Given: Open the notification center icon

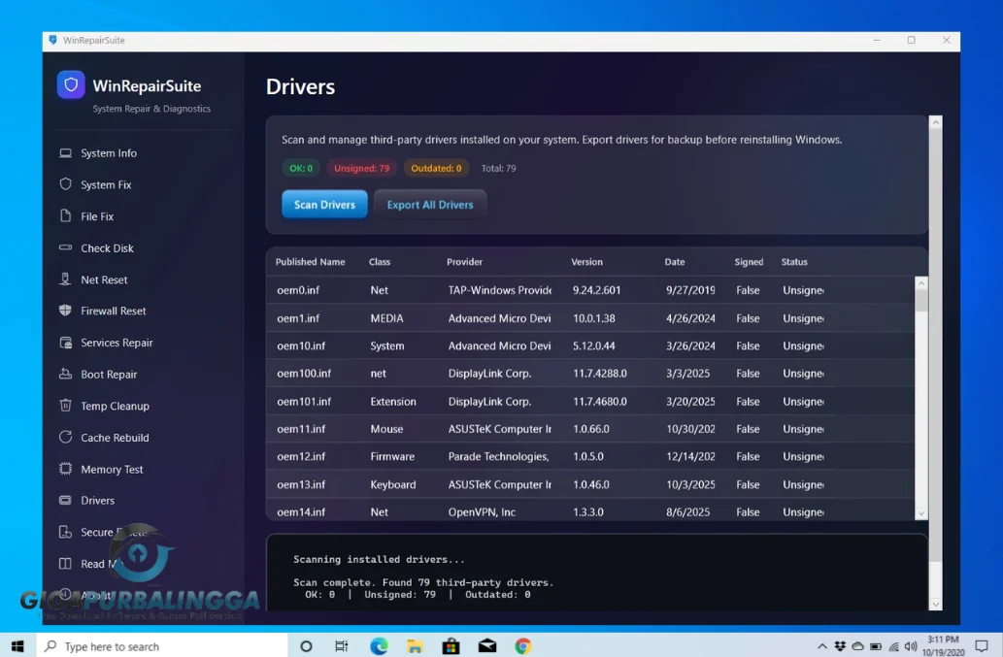Looking at the screenshot, I should (x=982, y=646).
